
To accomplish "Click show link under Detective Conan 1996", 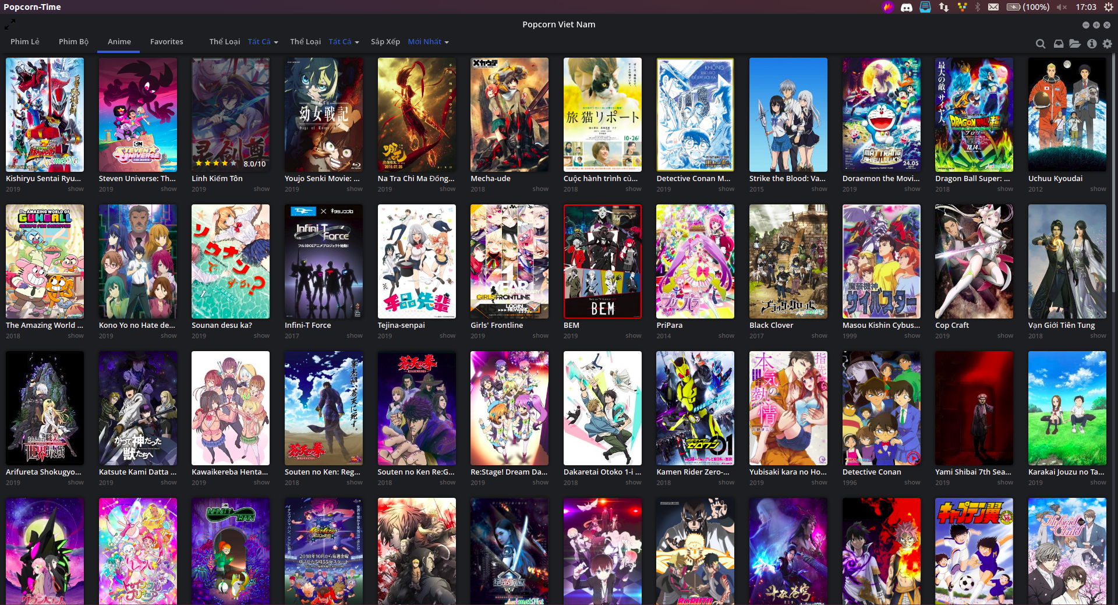I will pyautogui.click(x=912, y=482).
